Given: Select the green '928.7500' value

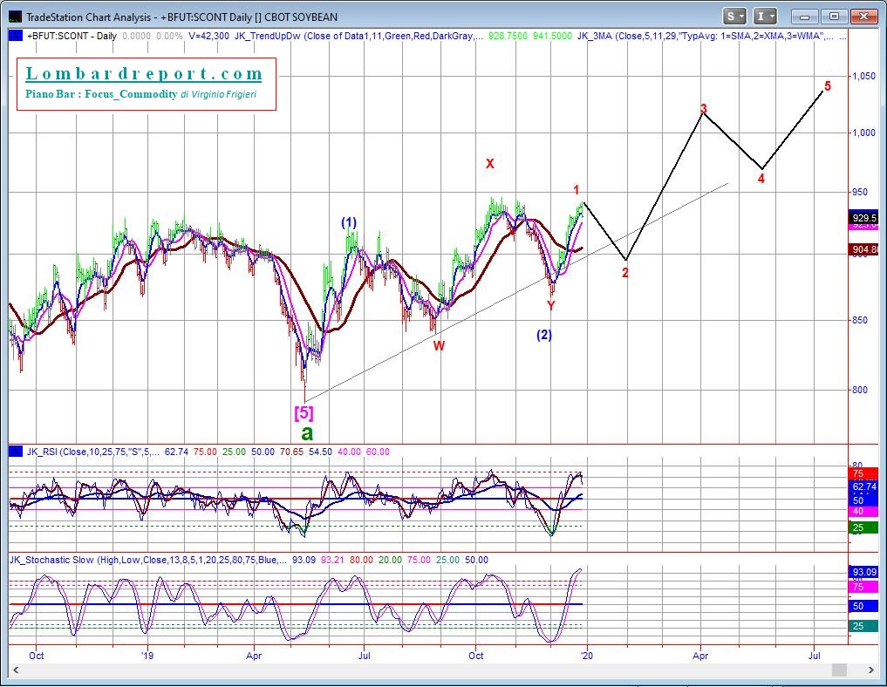Looking at the screenshot, I should 508,36.
